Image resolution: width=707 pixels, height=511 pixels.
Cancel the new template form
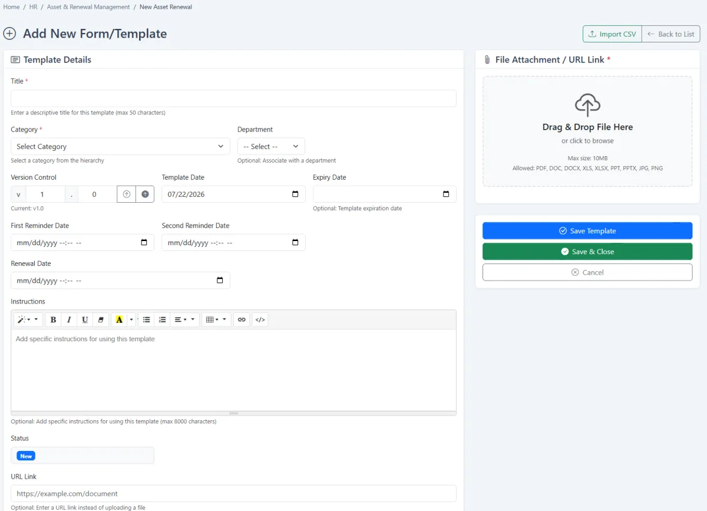coord(587,272)
